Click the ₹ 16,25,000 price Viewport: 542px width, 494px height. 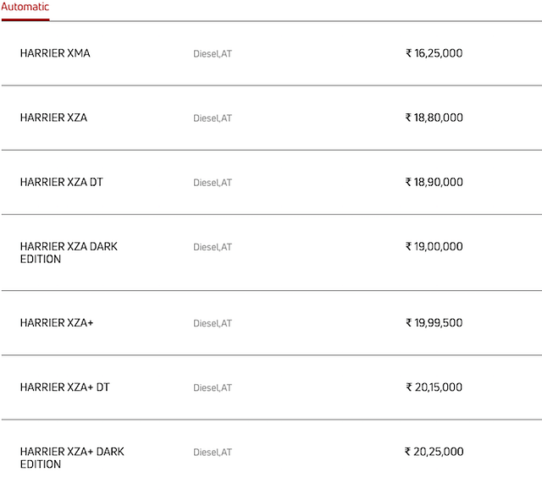pos(434,53)
